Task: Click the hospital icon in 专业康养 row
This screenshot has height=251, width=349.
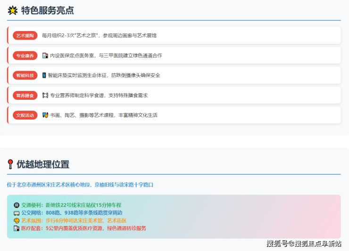Action: point(45,56)
